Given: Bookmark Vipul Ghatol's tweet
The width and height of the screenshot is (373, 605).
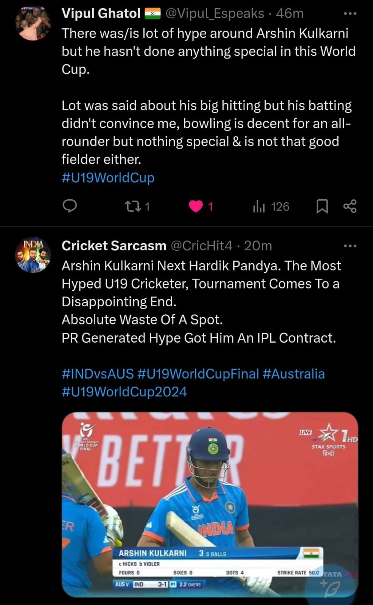Looking at the screenshot, I should (x=322, y=206).
